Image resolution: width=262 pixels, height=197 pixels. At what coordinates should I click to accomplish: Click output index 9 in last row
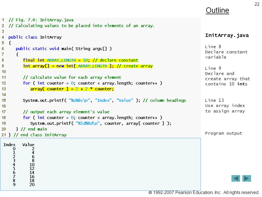click(x=14, y=185)
